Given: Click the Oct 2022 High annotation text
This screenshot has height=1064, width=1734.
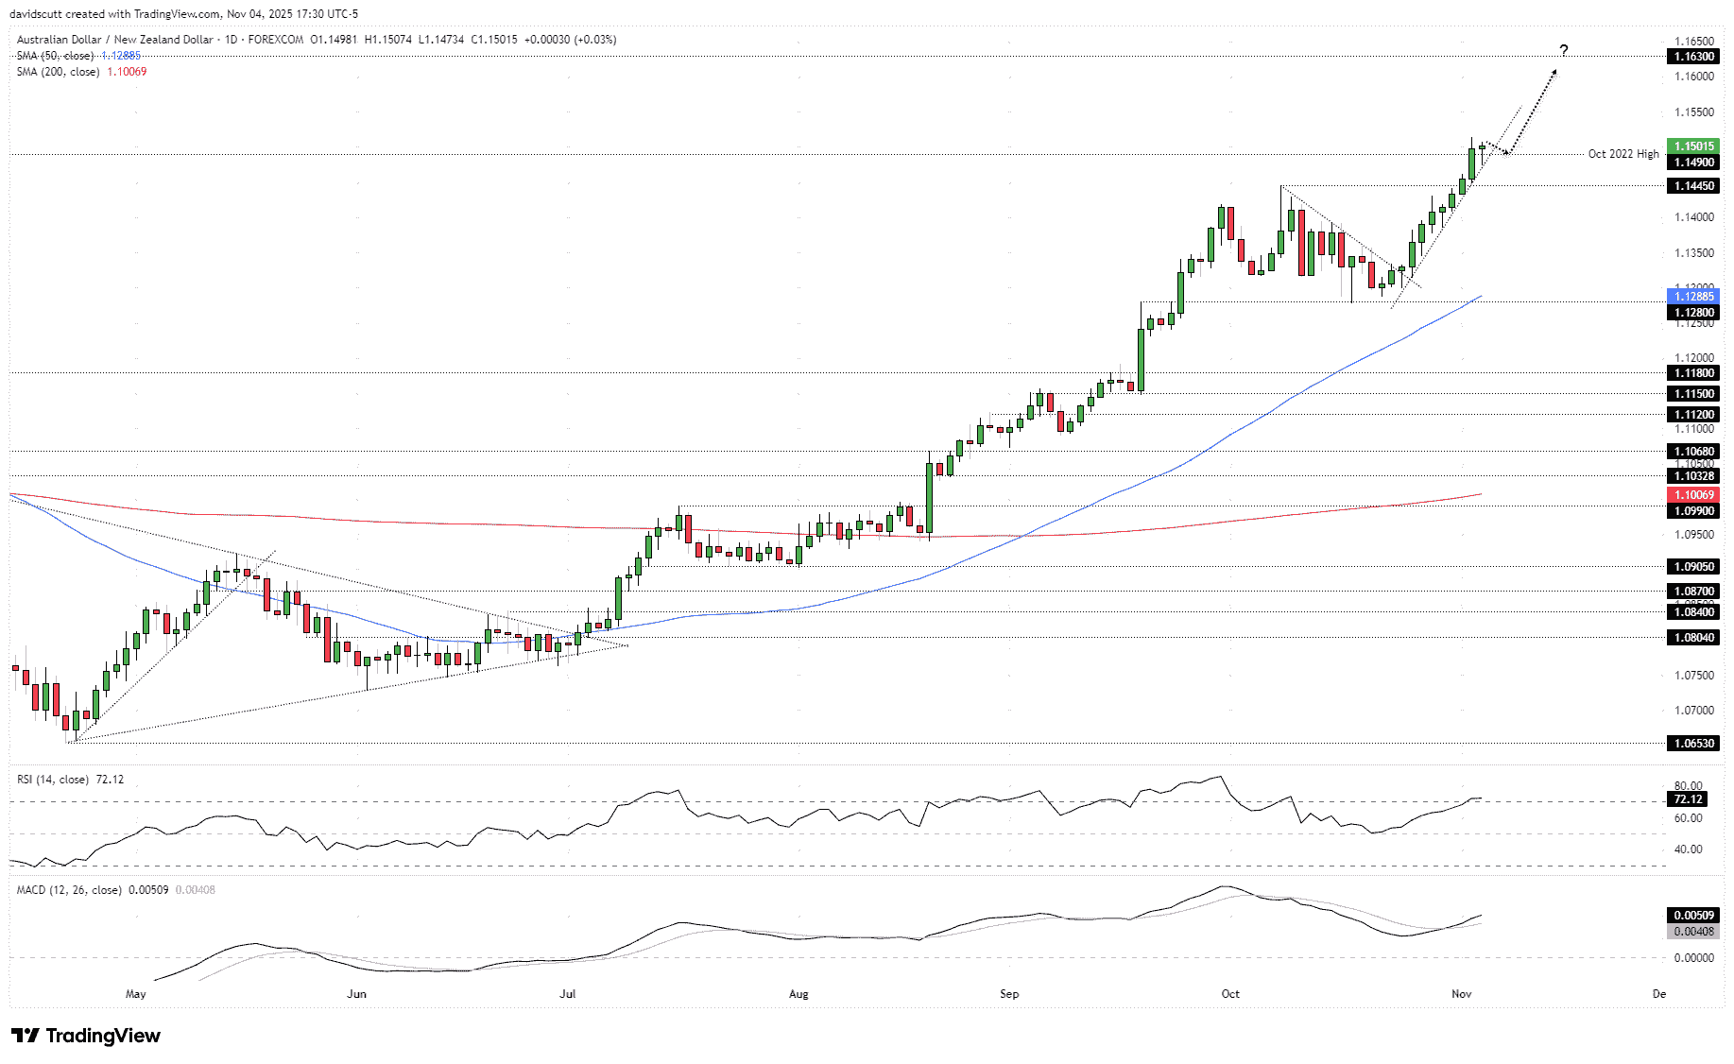Looking at the screenshot, I should tap(1622, 153).
